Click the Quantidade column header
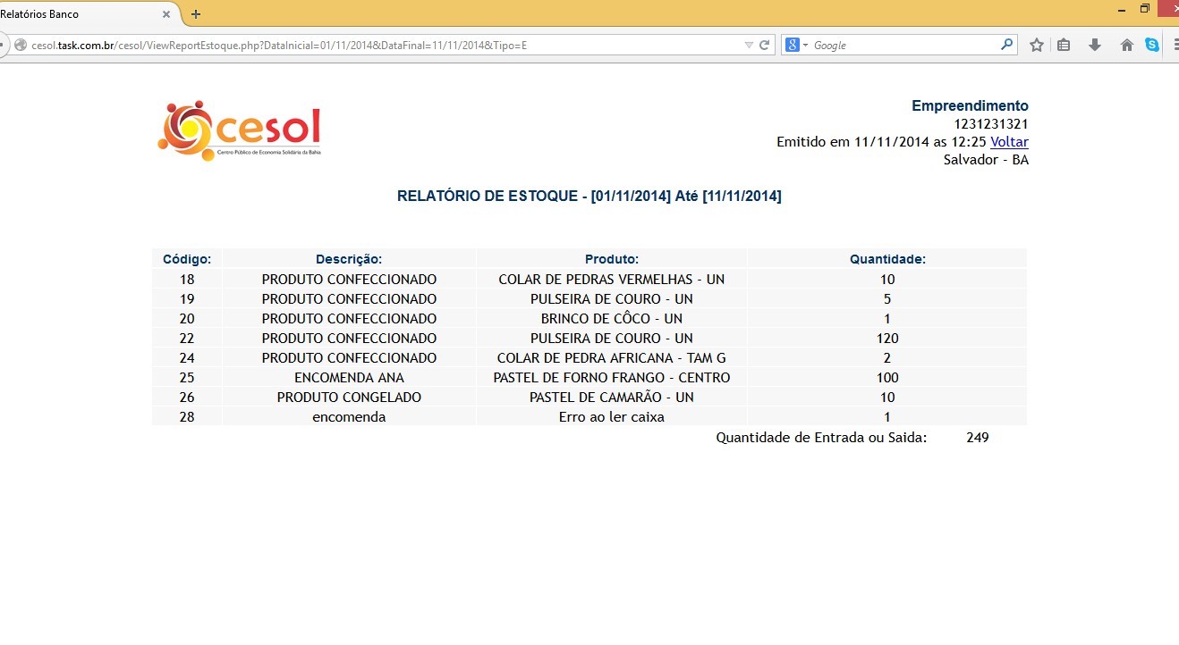Viewport: 1179px width, 645px height. coord(886,259)
